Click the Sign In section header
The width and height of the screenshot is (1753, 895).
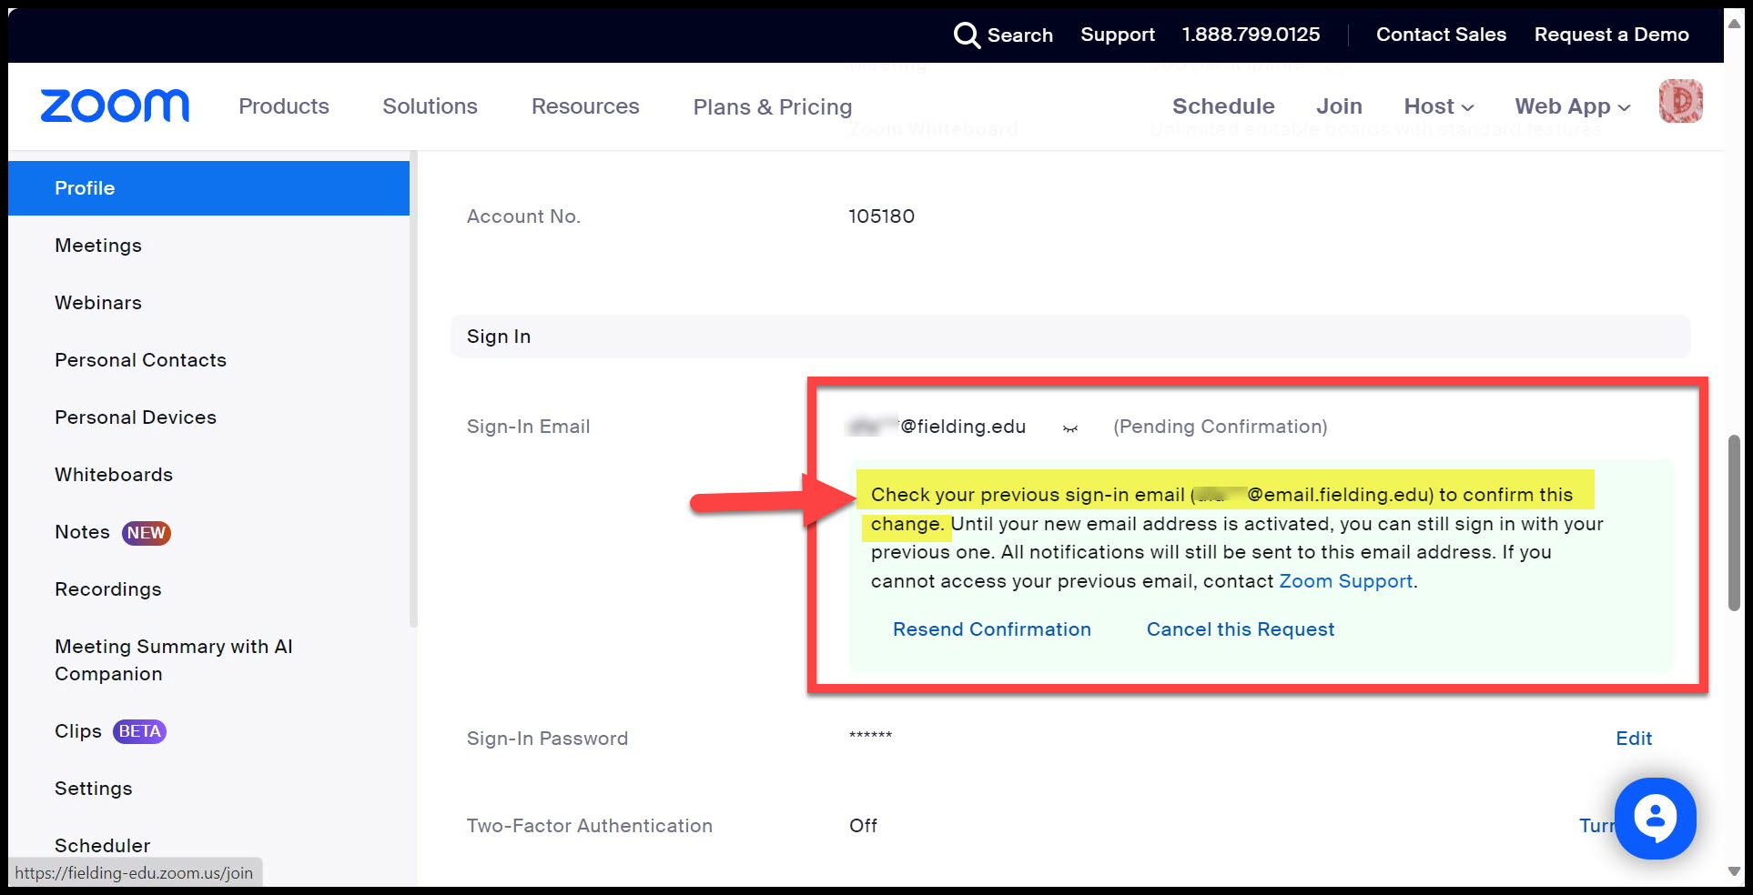(1070, 337)
